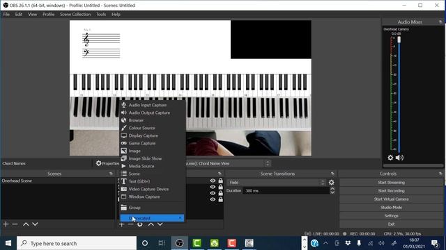Hide the second source using its eye
The width and height of the screenshot is (446, 250).
click(213, 187)
